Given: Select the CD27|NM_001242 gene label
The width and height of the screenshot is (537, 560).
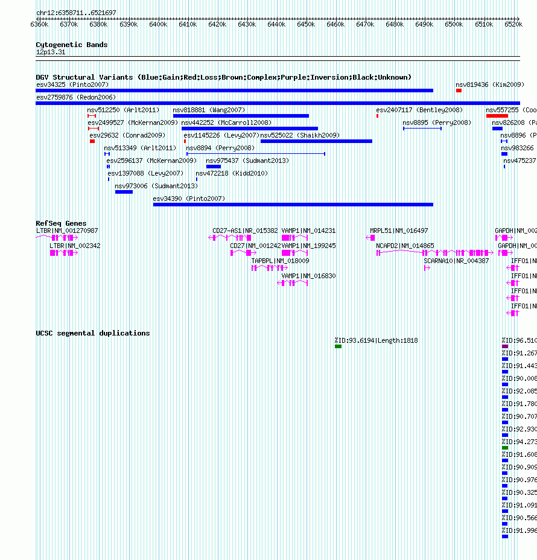Looking at the screenshot, I should (255, 246).
